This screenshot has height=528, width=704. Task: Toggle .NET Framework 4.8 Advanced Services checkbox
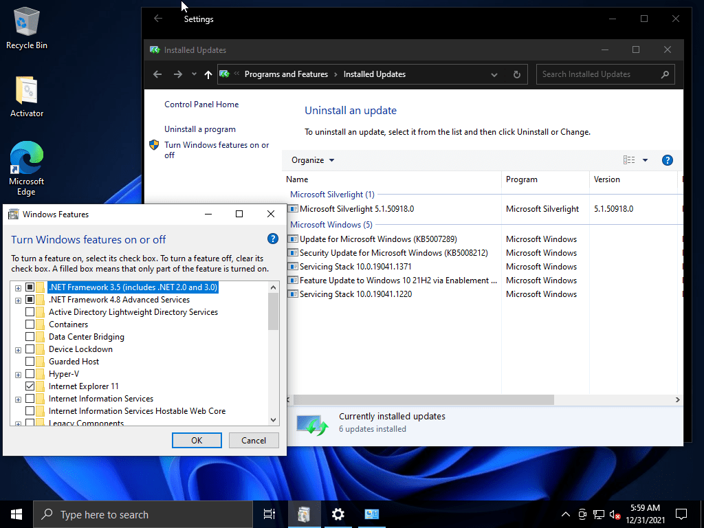(30, 300)
